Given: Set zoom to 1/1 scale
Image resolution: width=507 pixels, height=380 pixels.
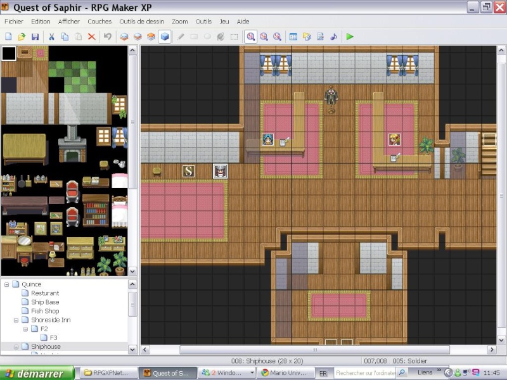Looking at the screenshot, I should tap(250, 37).
